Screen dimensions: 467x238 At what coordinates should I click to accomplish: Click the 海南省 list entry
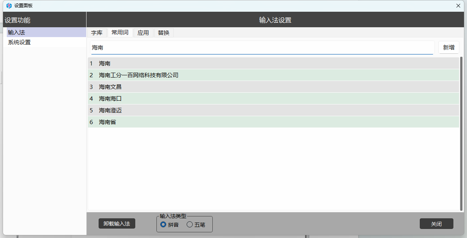click(107, 122)
